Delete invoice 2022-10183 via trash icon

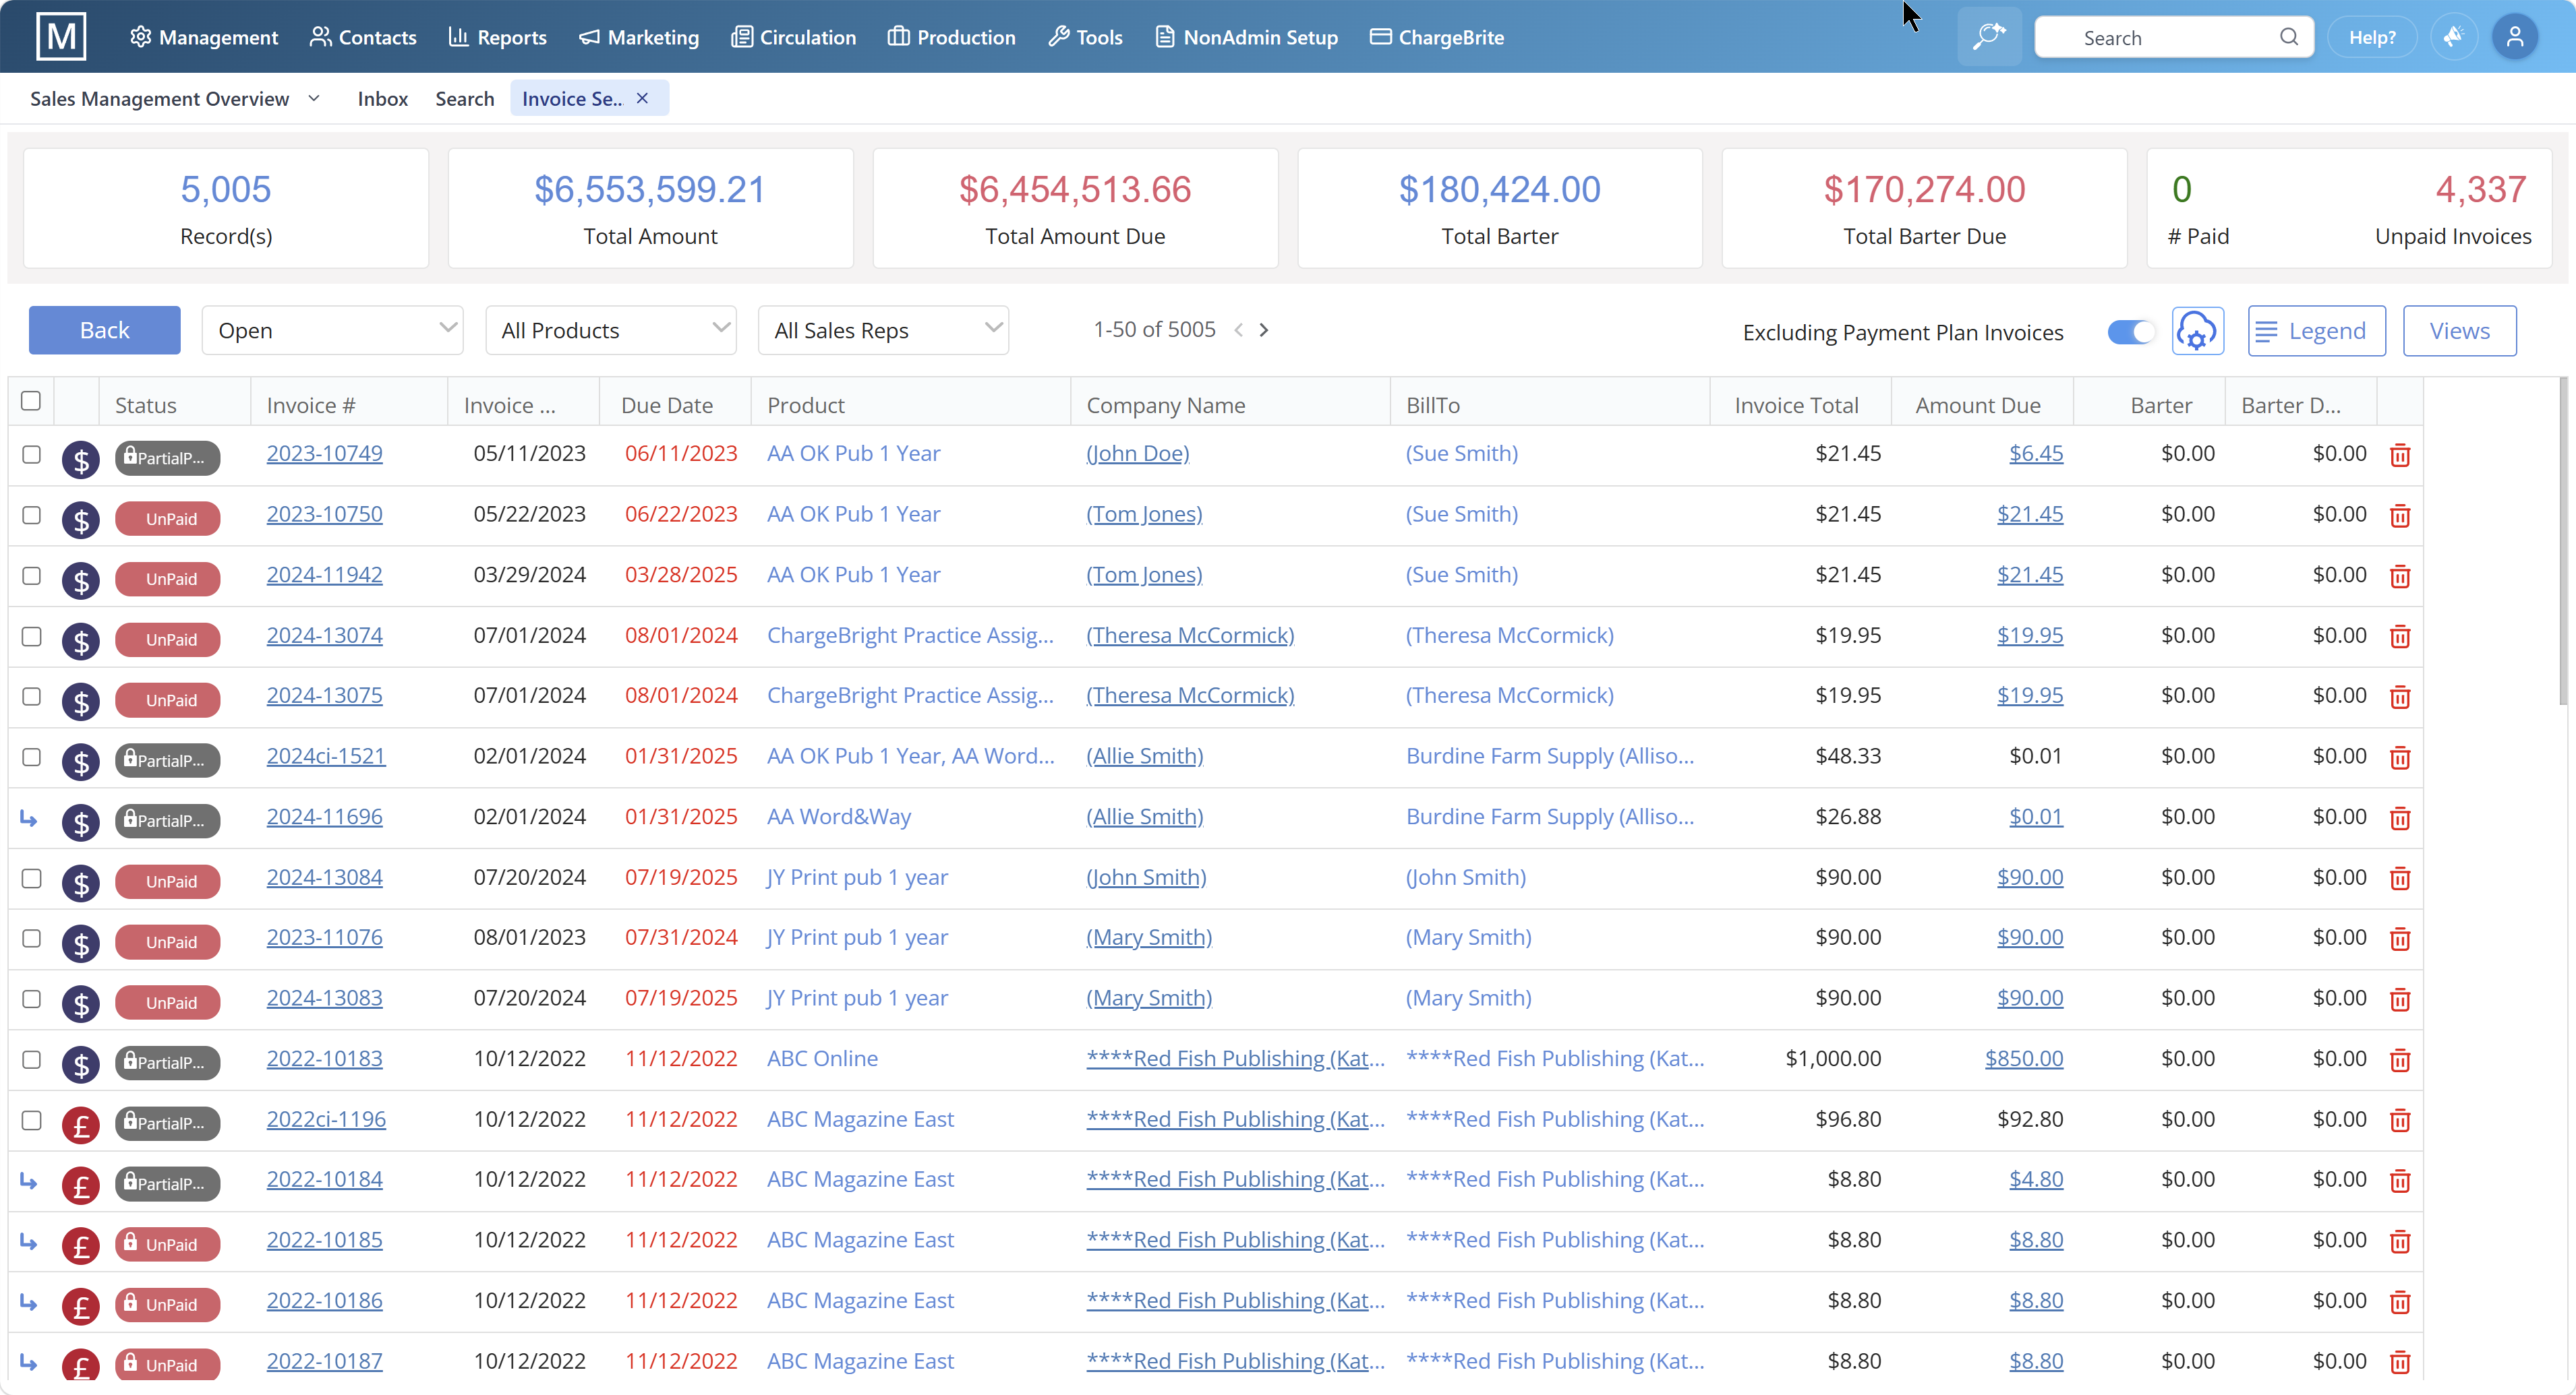[2399, 1060]
